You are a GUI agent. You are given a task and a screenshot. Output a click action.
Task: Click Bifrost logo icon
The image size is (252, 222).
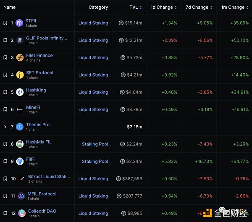click(22, 179)
